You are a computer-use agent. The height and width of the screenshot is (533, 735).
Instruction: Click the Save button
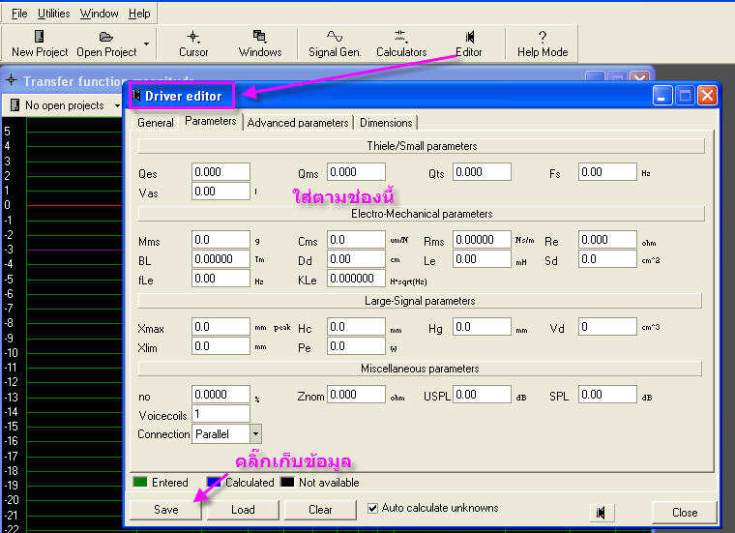click(166, 510)
